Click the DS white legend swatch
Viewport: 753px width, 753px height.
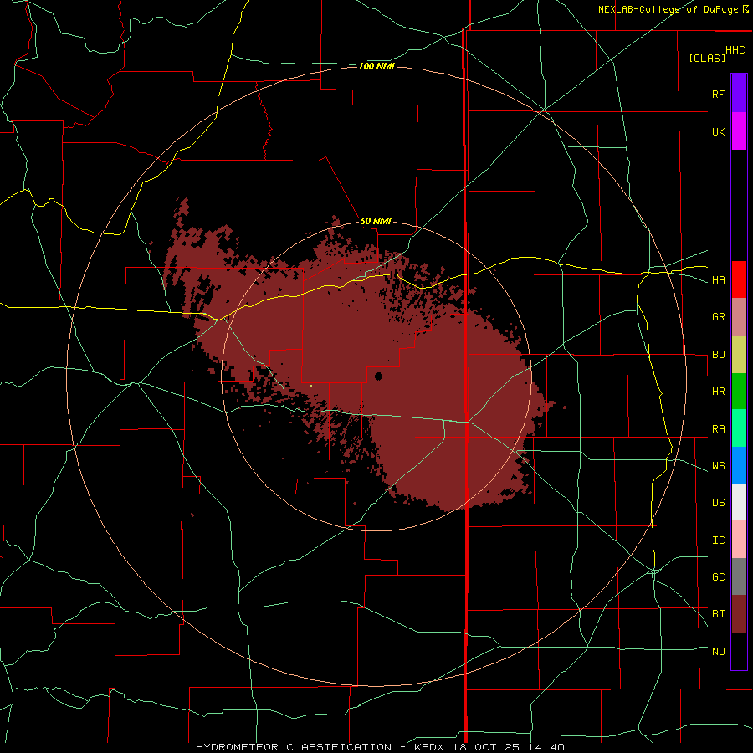(739, 502)
